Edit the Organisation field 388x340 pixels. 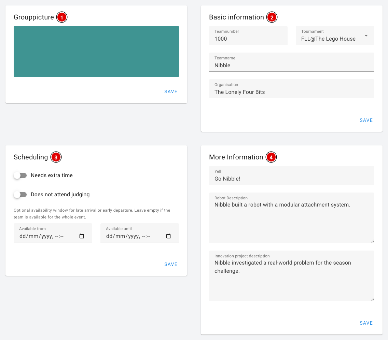pos(291,89)
